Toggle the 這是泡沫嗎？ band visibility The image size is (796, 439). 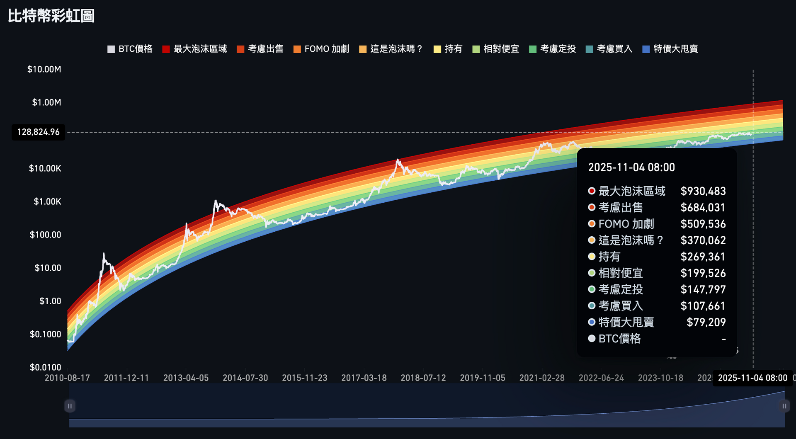(362, 49)
